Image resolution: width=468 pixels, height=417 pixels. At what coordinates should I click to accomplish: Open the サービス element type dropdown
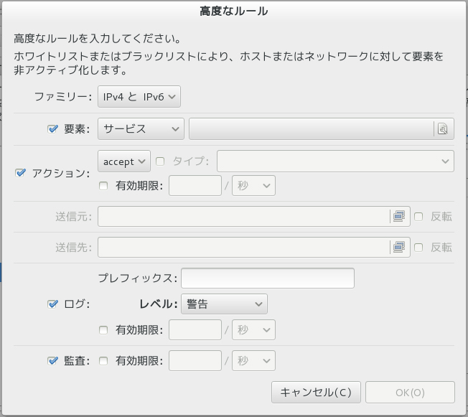coord(141,129)
